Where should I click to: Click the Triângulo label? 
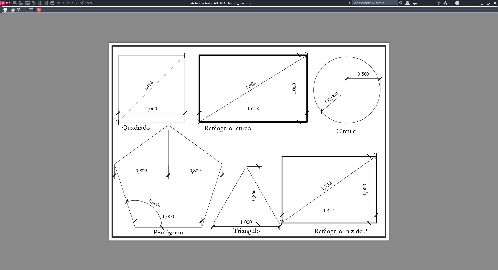click(246, 231)
